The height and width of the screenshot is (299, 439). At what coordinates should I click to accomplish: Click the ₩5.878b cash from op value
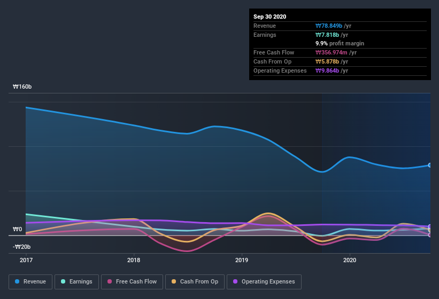(x=327, y=61)
